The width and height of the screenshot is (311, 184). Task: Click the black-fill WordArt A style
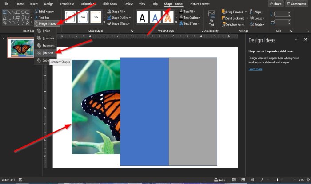143,18
